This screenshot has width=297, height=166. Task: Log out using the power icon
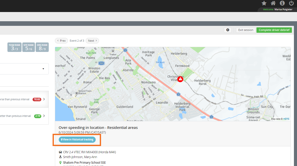pos(291,3)
